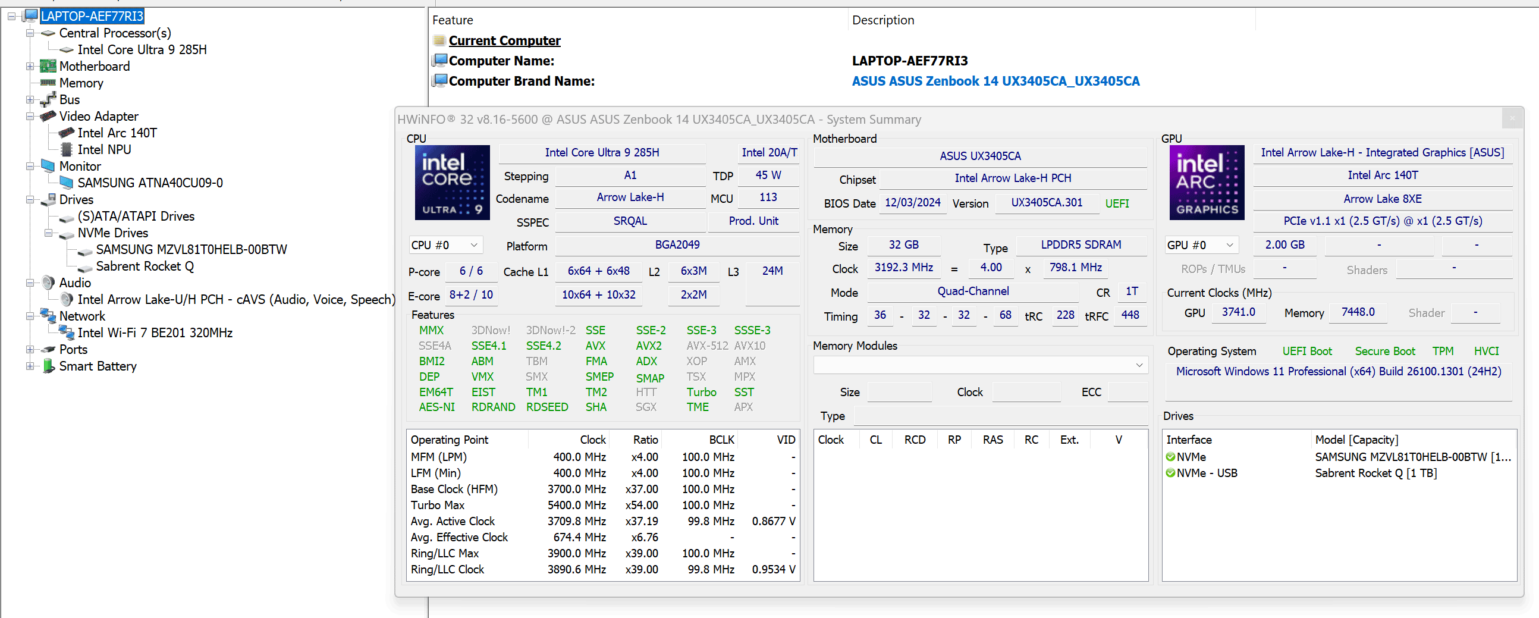The image size is (1539, 618).
Task: Open the CPU #0 selector dropdown
Action: click(x=445, y=245)
